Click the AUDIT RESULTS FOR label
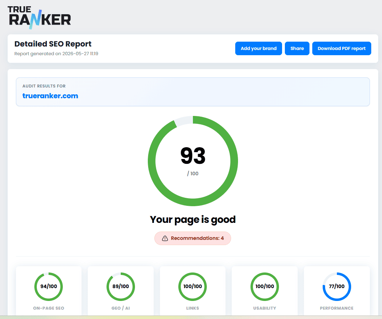The width and height of the screenshot is (382, 319). point(44,86)
